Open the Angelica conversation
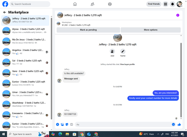The width and height of the screenshot is (187, 137). pos(25,52)
